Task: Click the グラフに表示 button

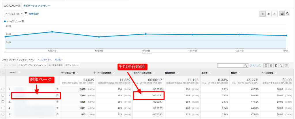Action: point(10,65)
